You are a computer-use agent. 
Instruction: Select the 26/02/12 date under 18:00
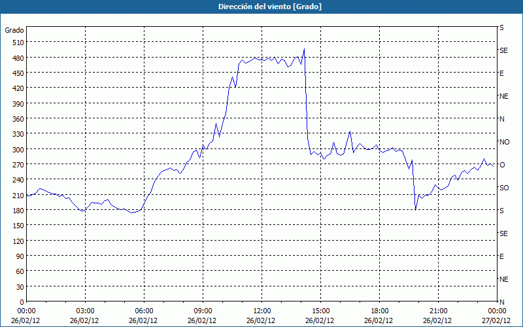pyautogui.click(x=379, y=320)
